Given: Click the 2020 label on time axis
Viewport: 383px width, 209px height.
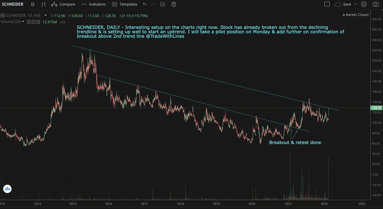Looking at the screenshot, I should (x=252, y=204).
